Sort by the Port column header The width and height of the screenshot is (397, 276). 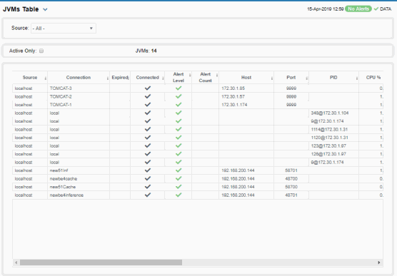291,78
